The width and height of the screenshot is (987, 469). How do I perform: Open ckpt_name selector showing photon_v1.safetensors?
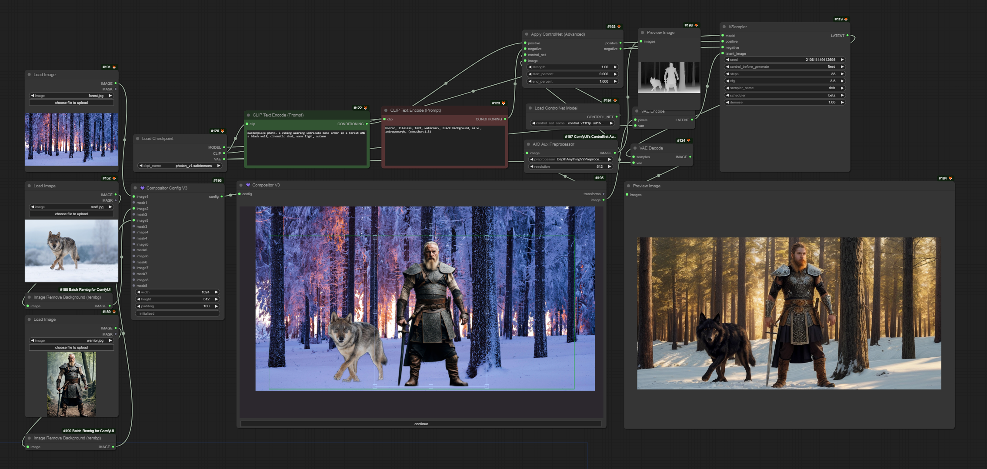pos(180,166)
